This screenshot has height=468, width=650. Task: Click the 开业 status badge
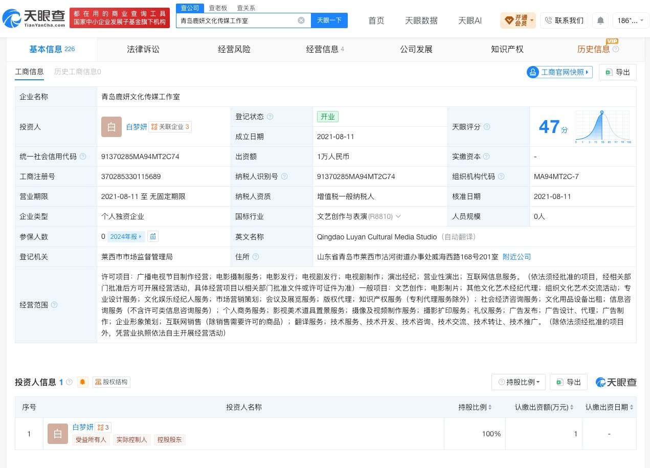coord(328,117)
